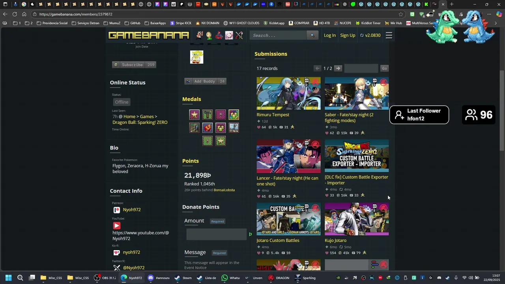The image size is (505, 284).
Task: Click the search magnifier button in GameBanana header
Action: [312, 35]
